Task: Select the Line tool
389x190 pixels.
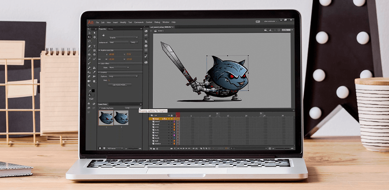Action: 89,50
